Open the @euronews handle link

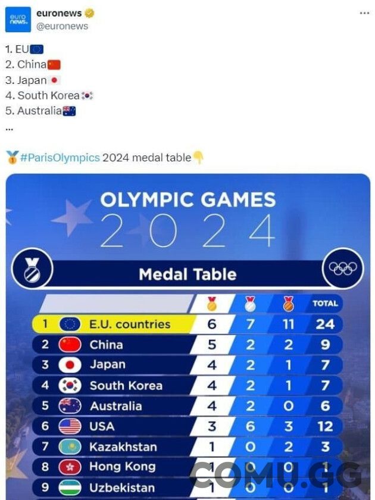[x=62, y=26]
